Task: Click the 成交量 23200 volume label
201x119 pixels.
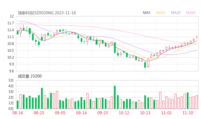Action: pyautogui.click(x=30, y=76)
